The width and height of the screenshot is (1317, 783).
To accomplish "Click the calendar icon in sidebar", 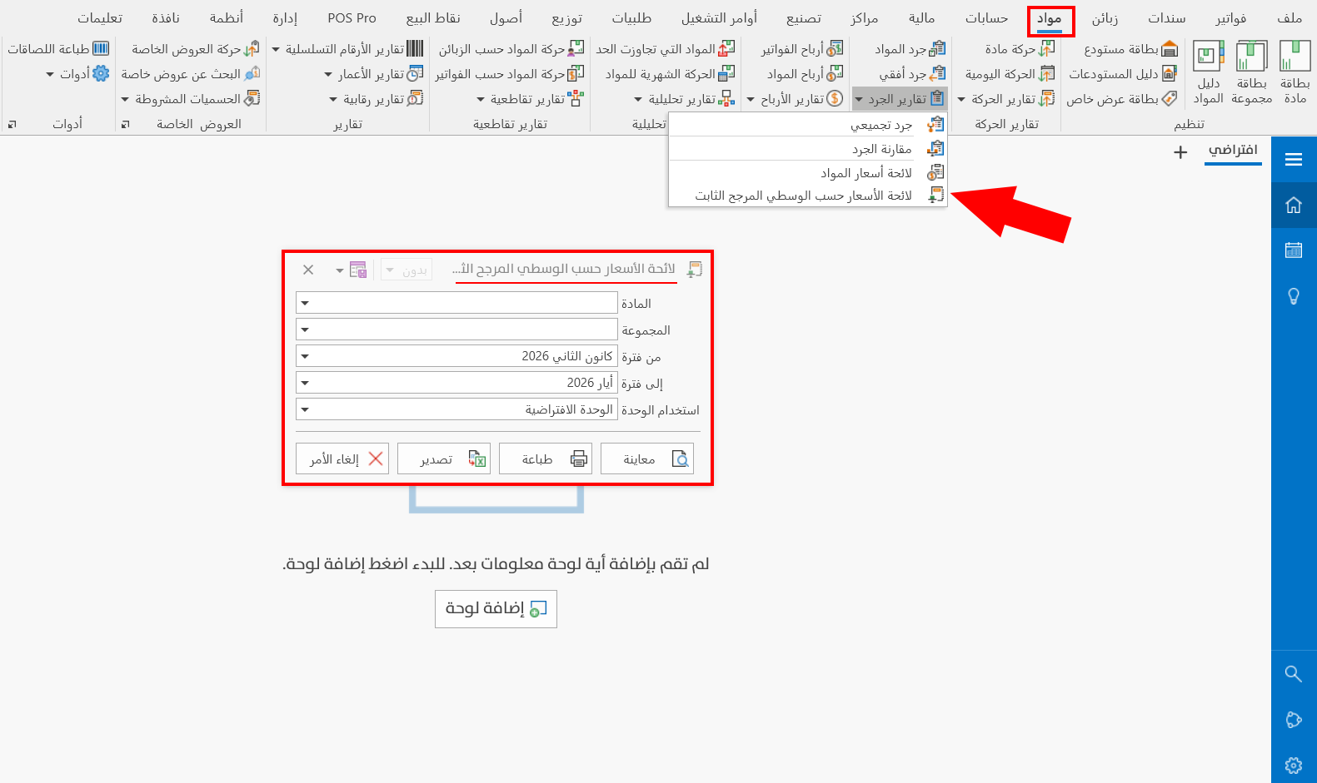I will 1294,250.
